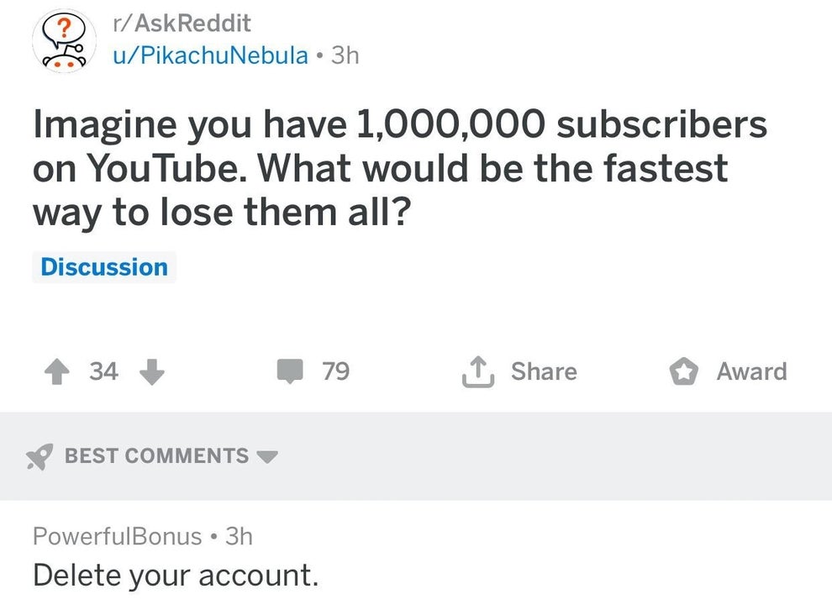Click BEST COMMENTS to change sorting

tap(160, 456)
